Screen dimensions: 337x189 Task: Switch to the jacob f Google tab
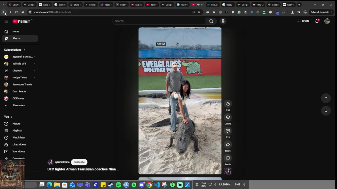click(x=60, y=5)
